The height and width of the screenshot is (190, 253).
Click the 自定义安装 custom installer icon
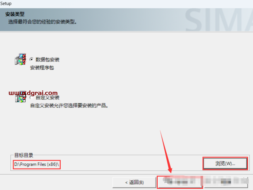click(x=20, y=97)
